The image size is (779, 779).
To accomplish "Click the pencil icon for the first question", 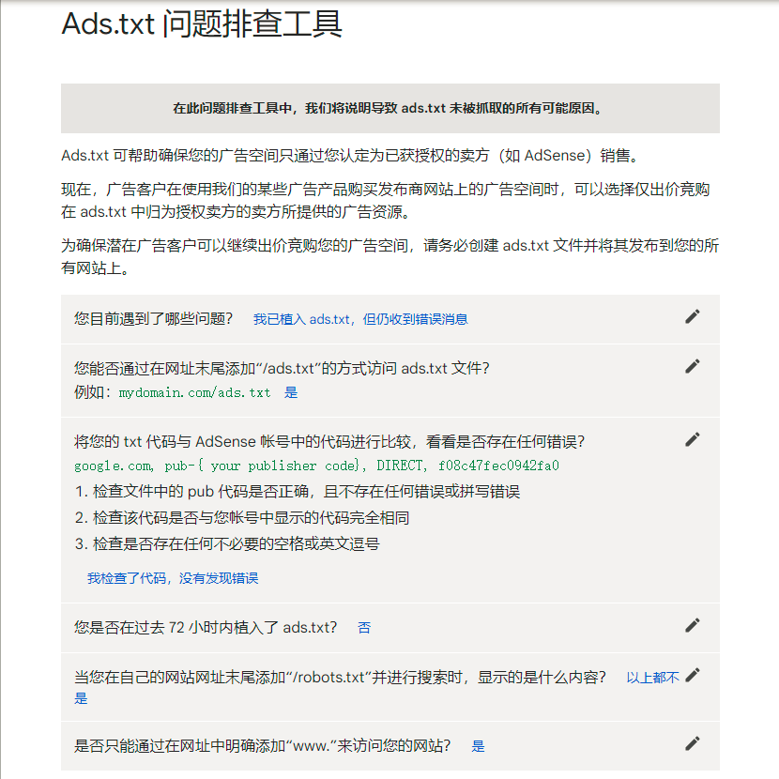I will pyautogui.click(x=692, y=316).
